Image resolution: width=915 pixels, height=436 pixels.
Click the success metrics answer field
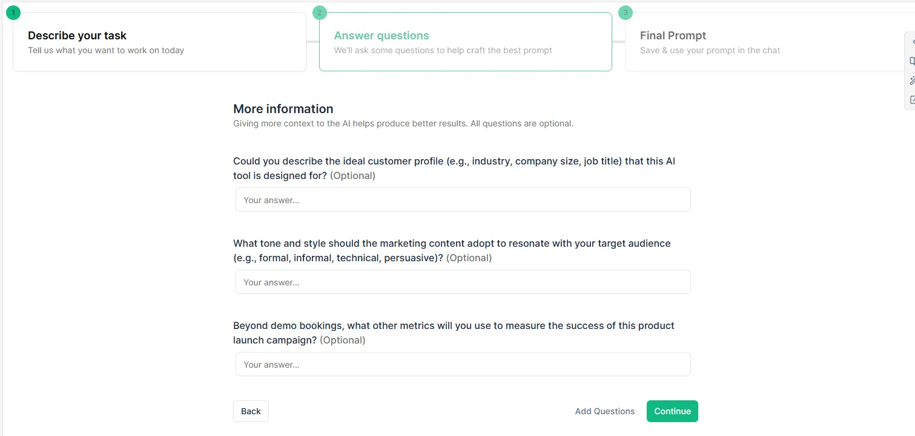coord(463,364)
